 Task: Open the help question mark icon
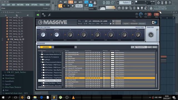coord(170,2)
